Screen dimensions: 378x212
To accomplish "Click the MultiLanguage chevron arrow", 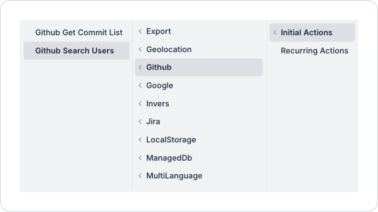I will pos(140,176).
